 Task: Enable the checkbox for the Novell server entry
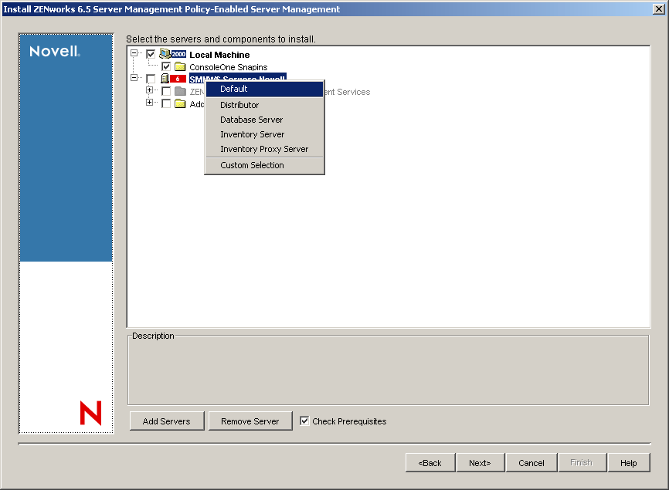tap(151, 79)
